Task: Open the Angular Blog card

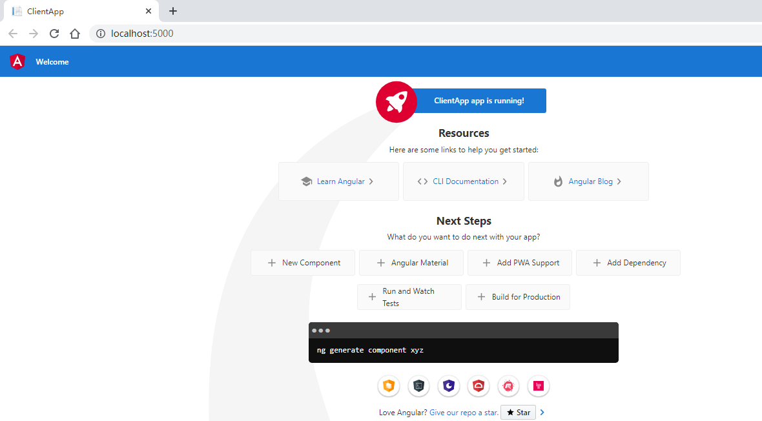Action: click(x=588, y=181)
